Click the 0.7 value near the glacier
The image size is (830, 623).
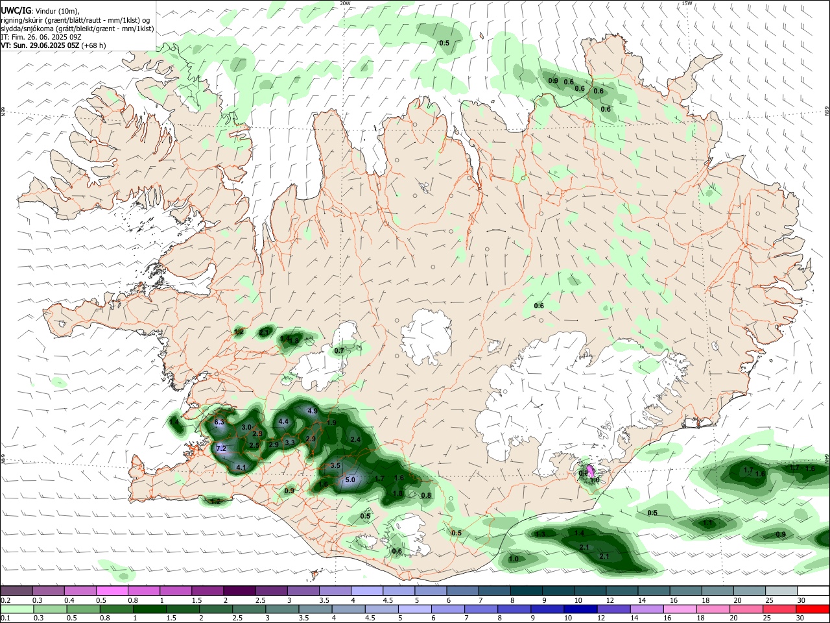(x=339, y=350)
